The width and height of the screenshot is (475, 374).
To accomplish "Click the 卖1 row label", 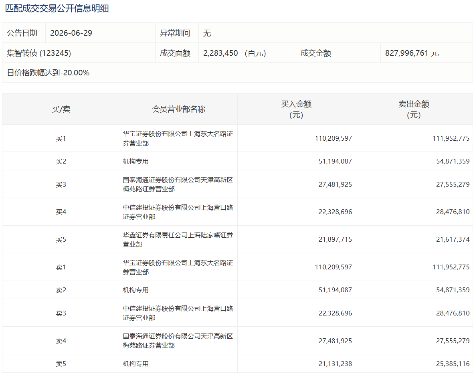I will 61,267.
